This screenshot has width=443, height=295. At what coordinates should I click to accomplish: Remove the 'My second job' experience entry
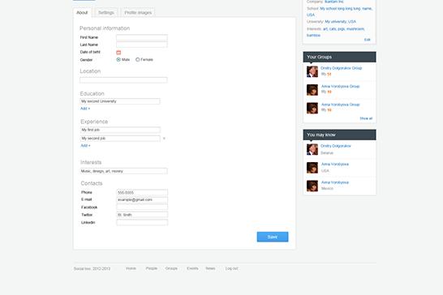(x=164, y=139)
